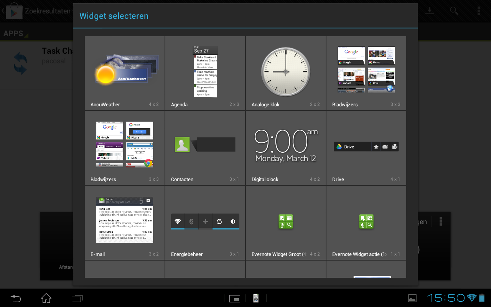Viewport: 491px width, 307px height.
Task: Click the sun icon in AccuWeather preview
Action: tap(105, 74)
